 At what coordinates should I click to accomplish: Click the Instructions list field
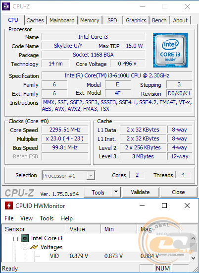point(117,106)
